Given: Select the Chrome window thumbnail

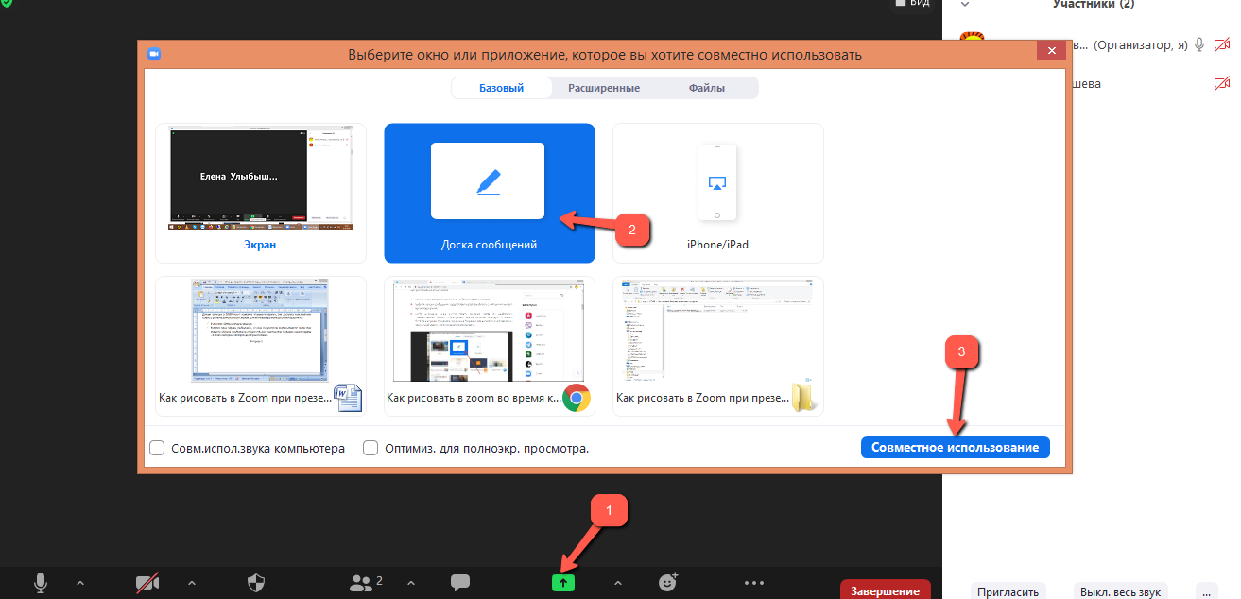Looking at the screenshot, I should pos(490,346).
